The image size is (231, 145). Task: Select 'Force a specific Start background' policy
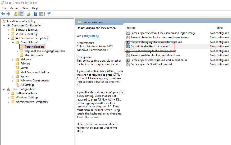pos(151,64)
